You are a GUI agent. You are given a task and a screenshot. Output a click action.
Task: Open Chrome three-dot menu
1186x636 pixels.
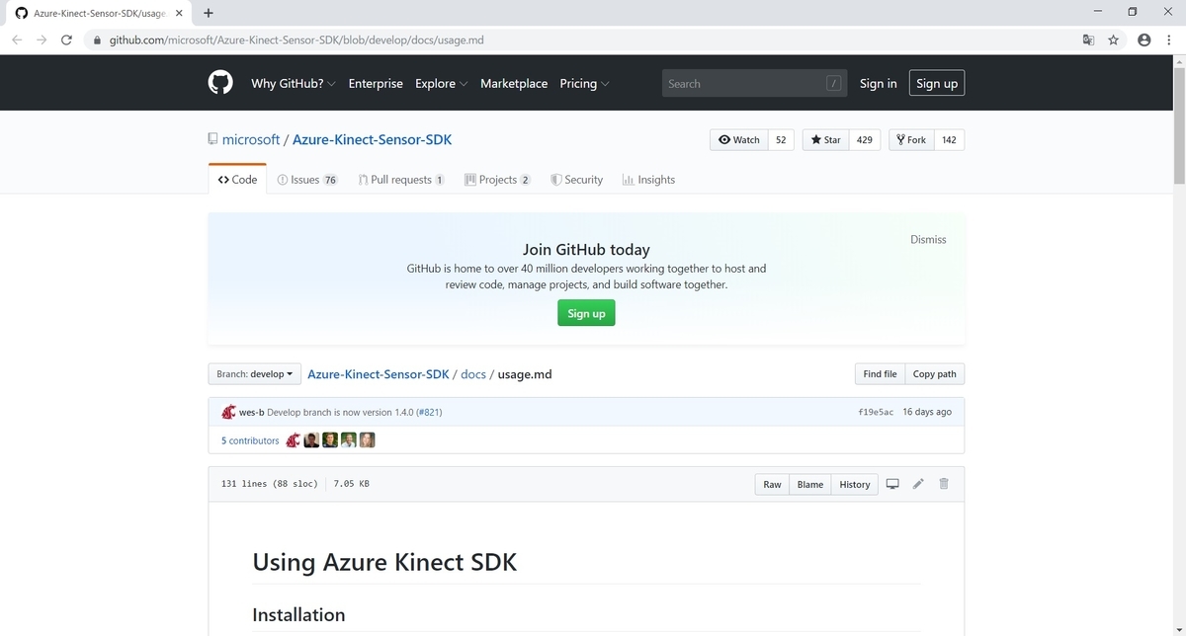click(1168, 40)
